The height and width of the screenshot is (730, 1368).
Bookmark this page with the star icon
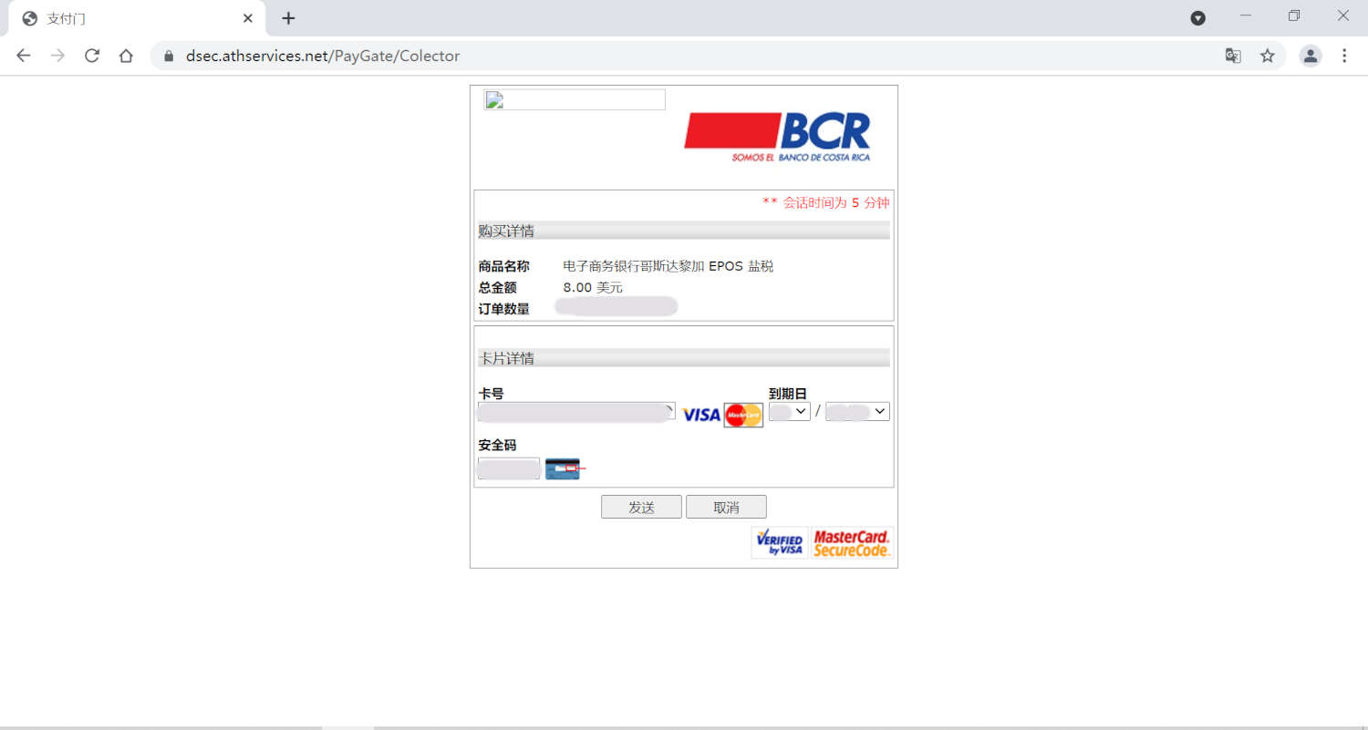click(1267, 56)
